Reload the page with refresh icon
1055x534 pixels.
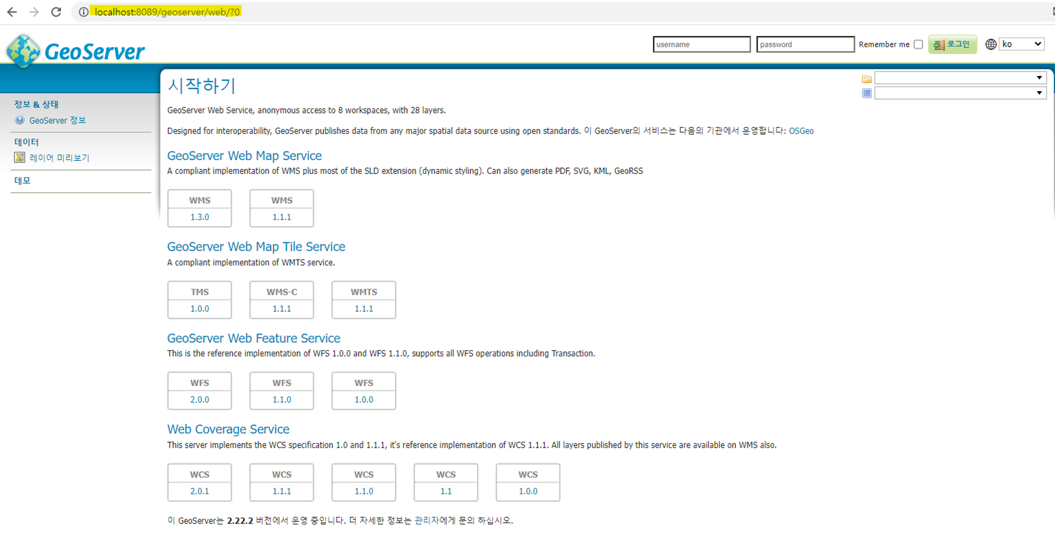click(x=56, y=12)
